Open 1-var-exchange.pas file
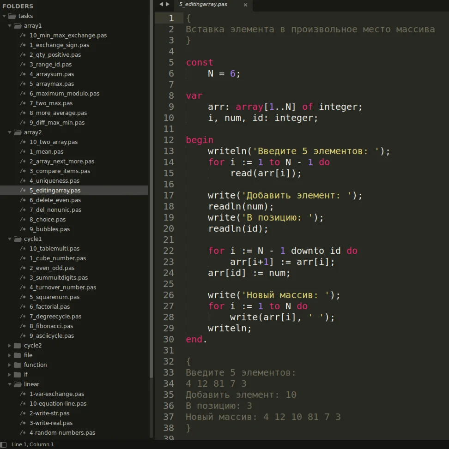Image resolution: width=449 pixels, height=449 pixels. pos(56,394)
